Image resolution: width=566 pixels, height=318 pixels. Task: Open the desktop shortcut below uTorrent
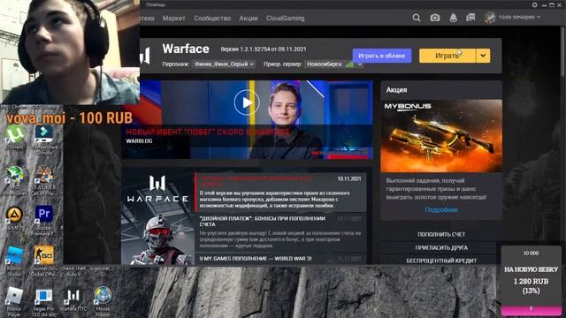(x=14, y=180)
